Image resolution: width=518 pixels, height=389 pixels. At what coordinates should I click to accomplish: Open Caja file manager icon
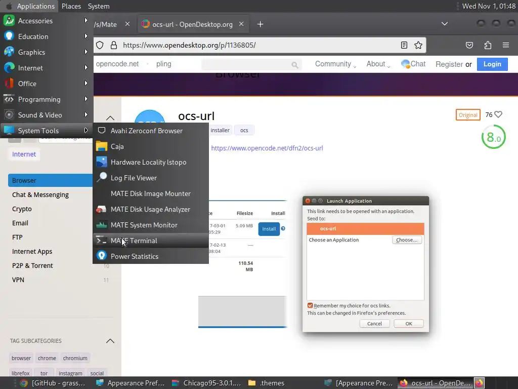(101, 146)
